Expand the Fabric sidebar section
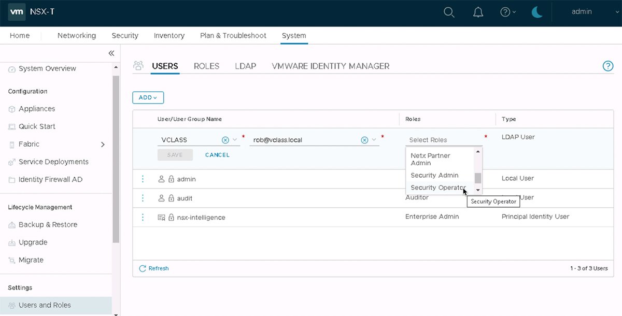 point(103,145)
